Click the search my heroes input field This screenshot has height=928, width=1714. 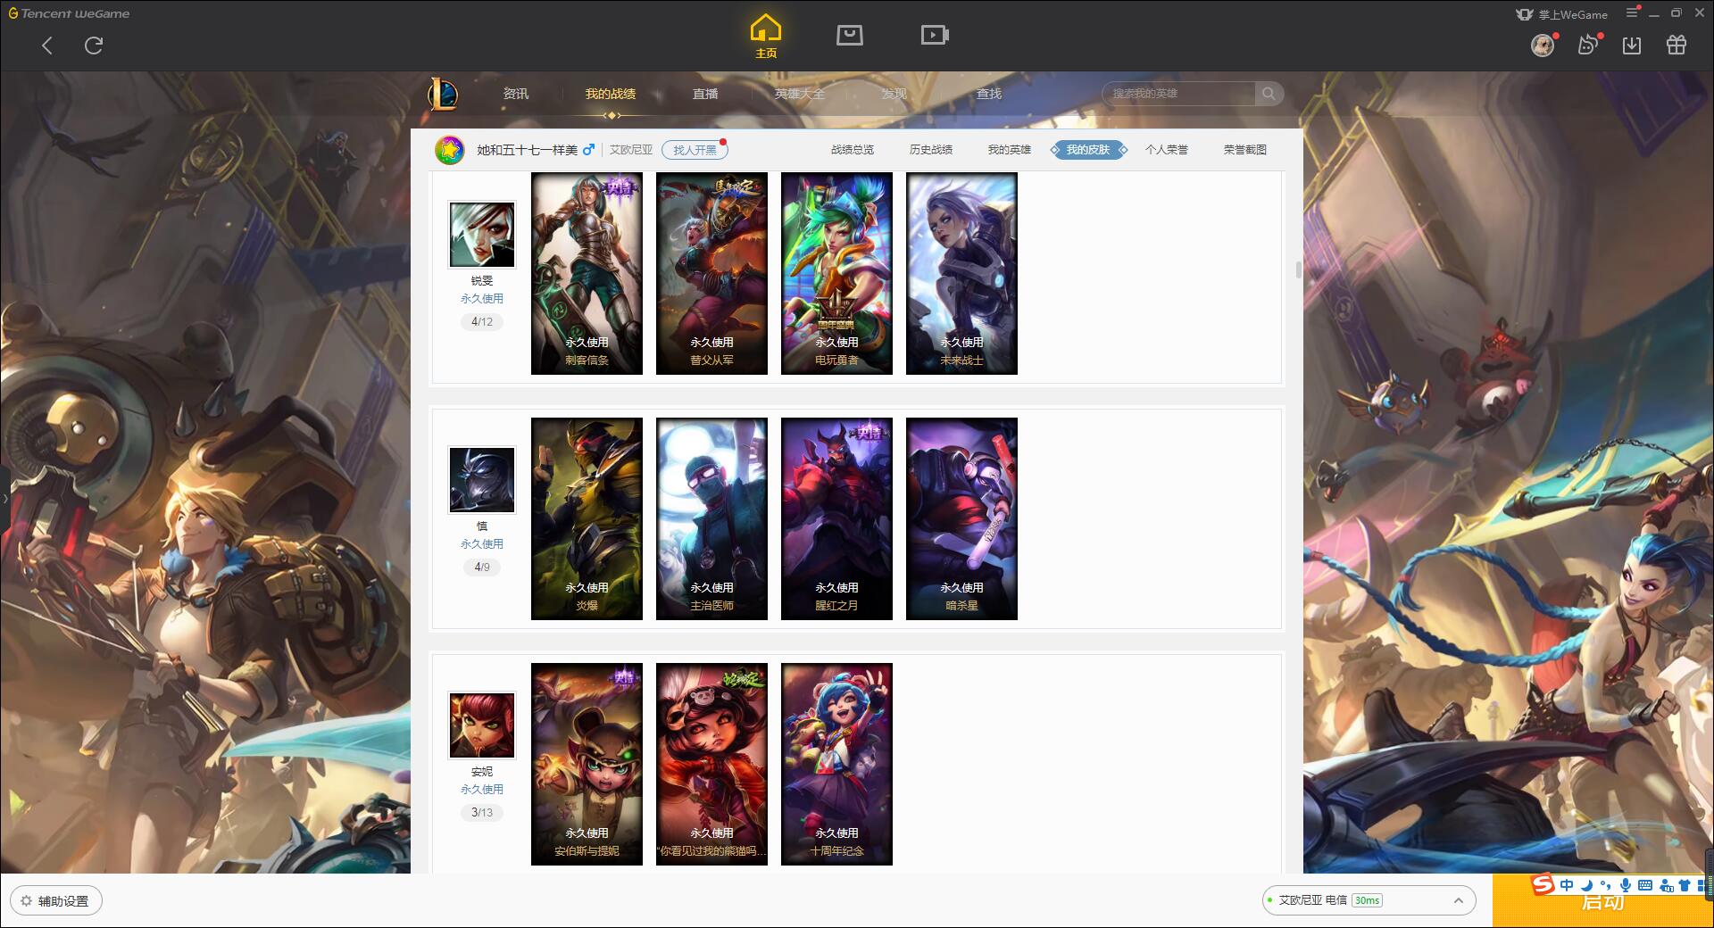tap(1179, 94)
